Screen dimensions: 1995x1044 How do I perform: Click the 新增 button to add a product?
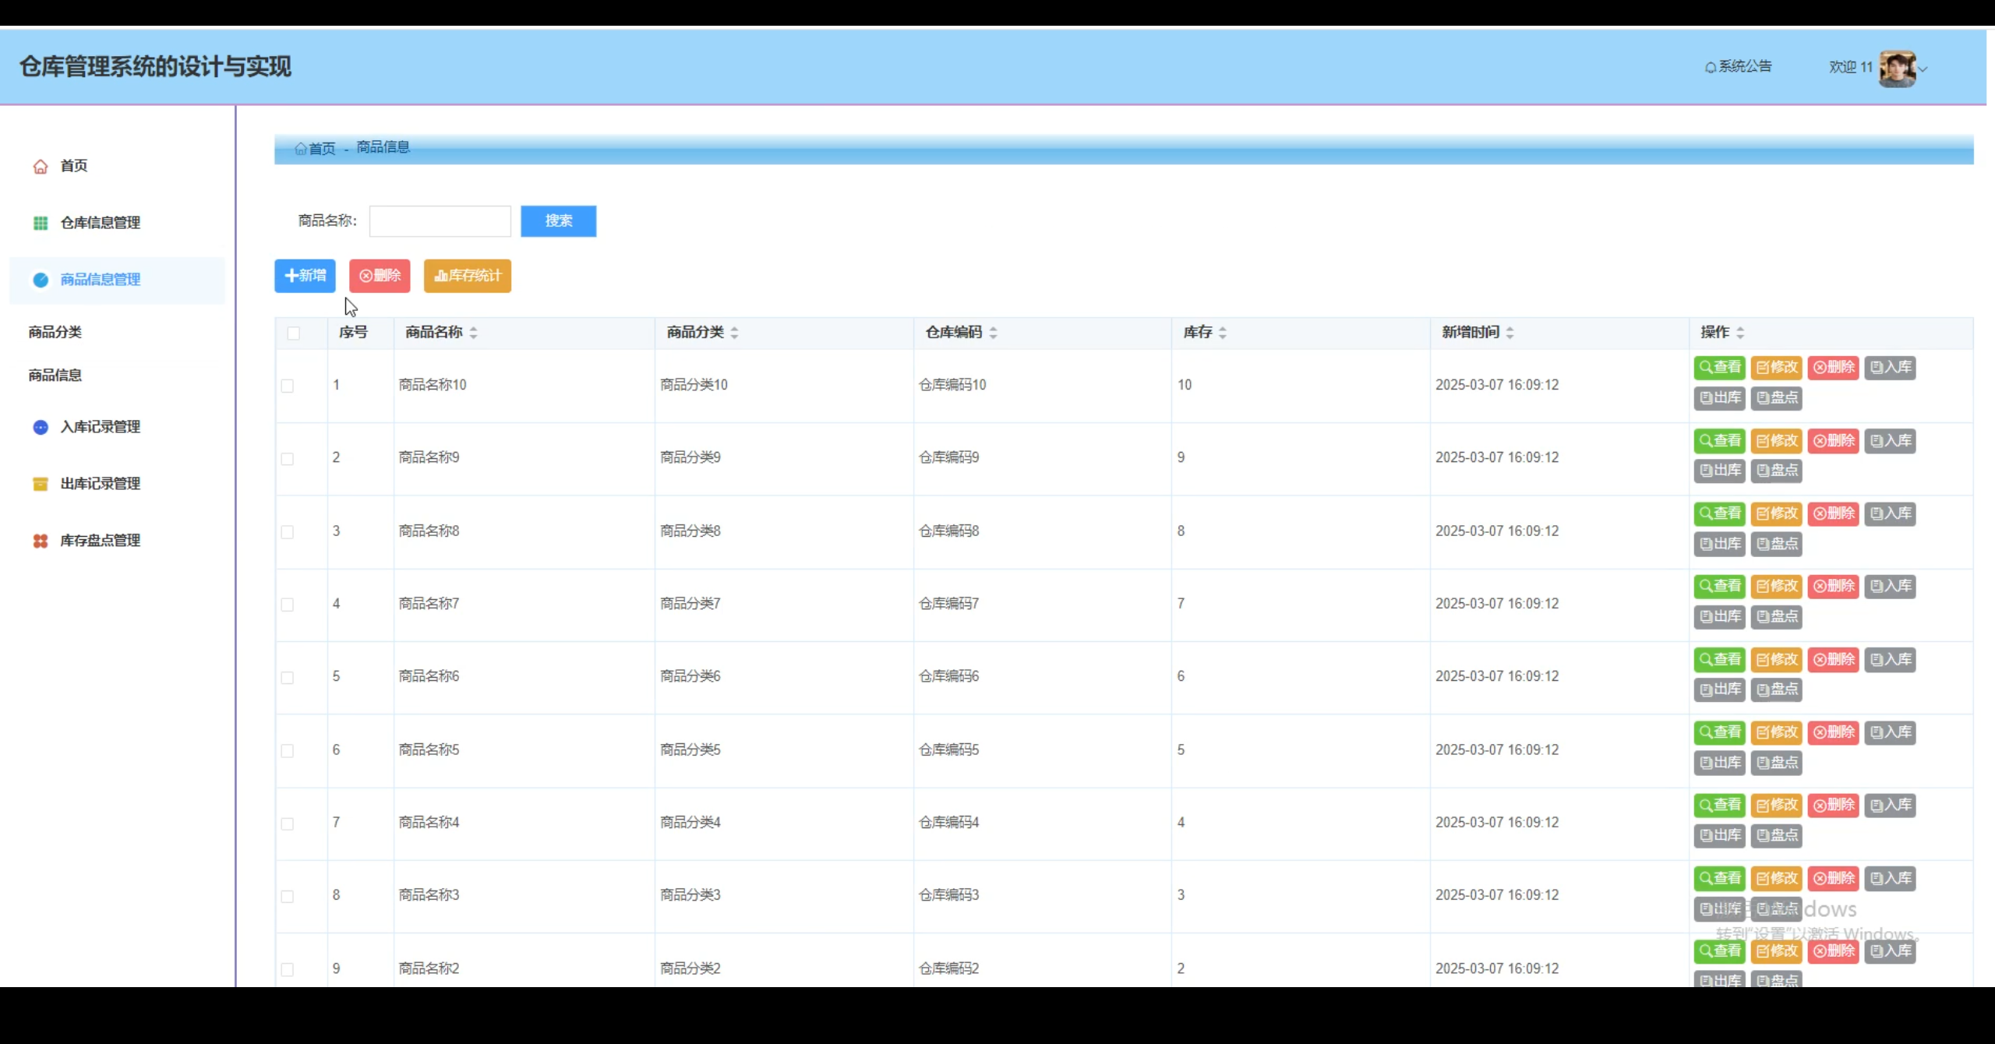(304, 275)
